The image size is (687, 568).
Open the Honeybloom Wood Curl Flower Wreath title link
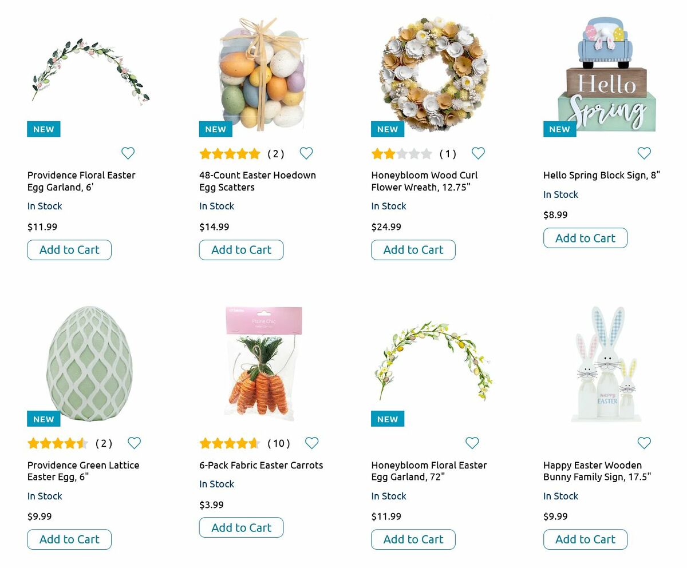(424, 181)
